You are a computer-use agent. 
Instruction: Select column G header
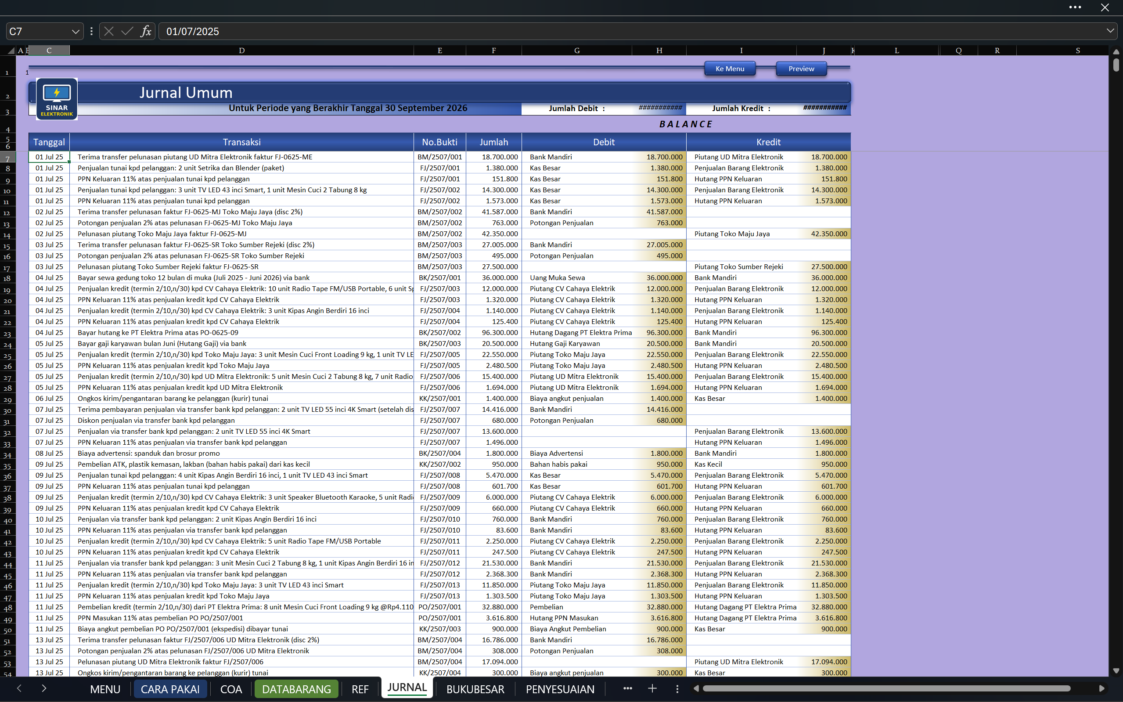click(x=576, y=50)
